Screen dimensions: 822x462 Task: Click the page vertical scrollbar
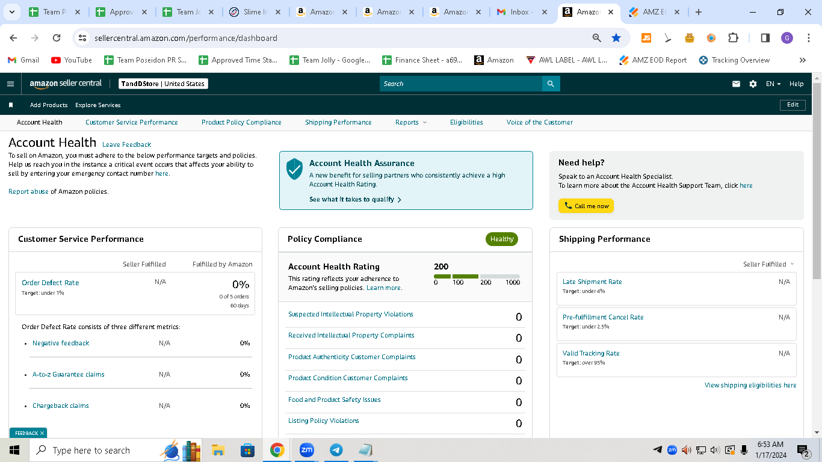(x=817, y=180)
